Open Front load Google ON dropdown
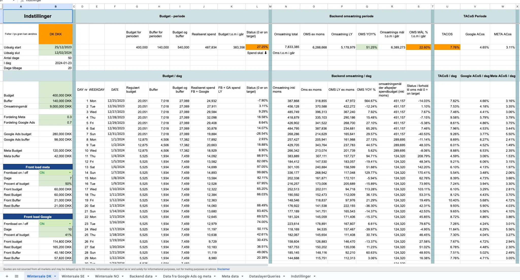Image resolution: width=520 pixels, height=280 pixels. [x=70, y=224]
